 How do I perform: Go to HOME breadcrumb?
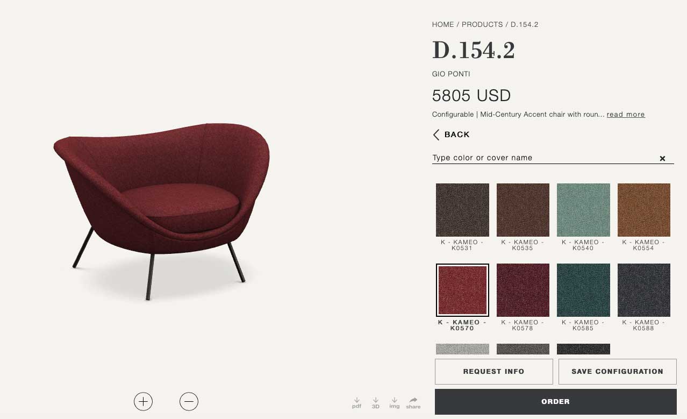(x=443, y=25)
